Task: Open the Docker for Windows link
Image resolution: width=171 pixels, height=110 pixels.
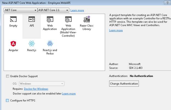Action: [36, 89]
